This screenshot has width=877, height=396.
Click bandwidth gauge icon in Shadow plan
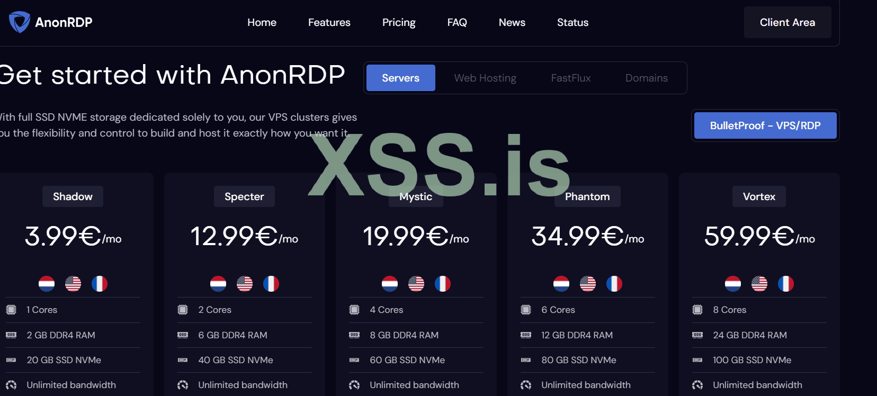11,385
